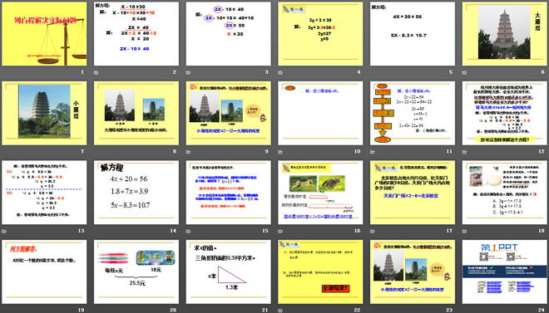This screenshot has width=549, height=313.
Task: Click the animation star below the Big Pagoda slide 6
Action: tap(464, 73)
